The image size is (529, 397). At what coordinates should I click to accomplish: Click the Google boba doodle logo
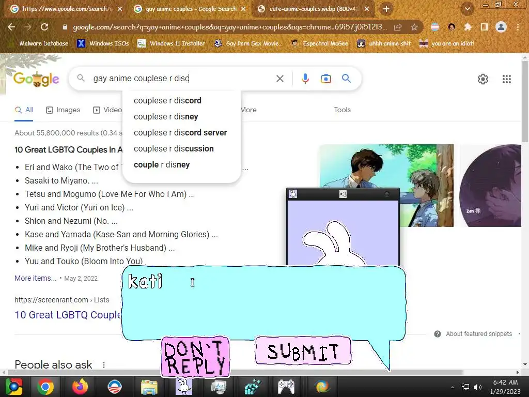36,79
